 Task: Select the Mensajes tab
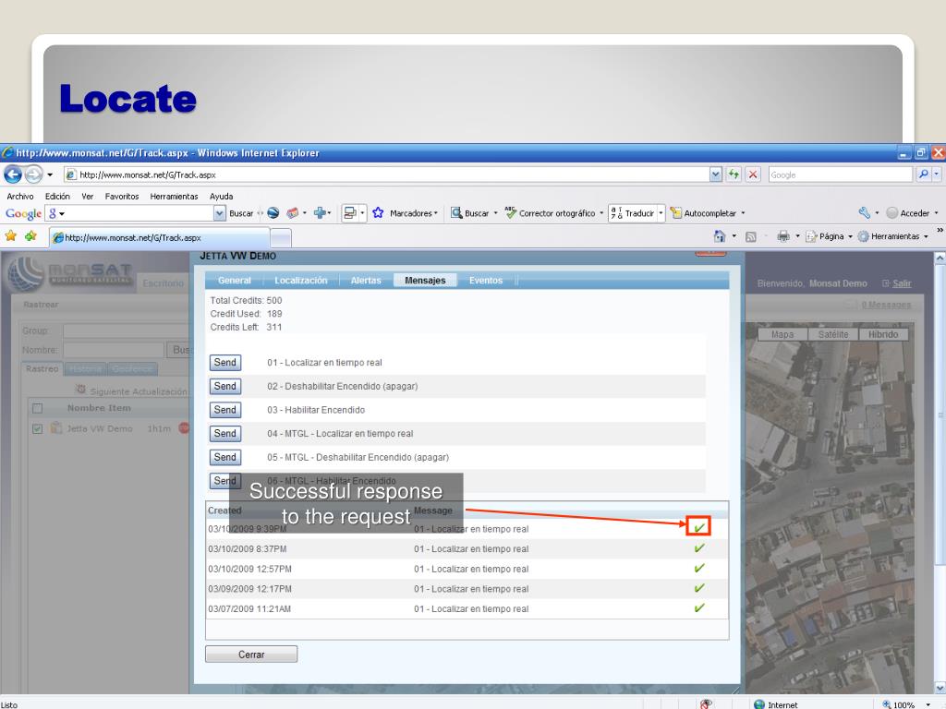click(425, 281)
